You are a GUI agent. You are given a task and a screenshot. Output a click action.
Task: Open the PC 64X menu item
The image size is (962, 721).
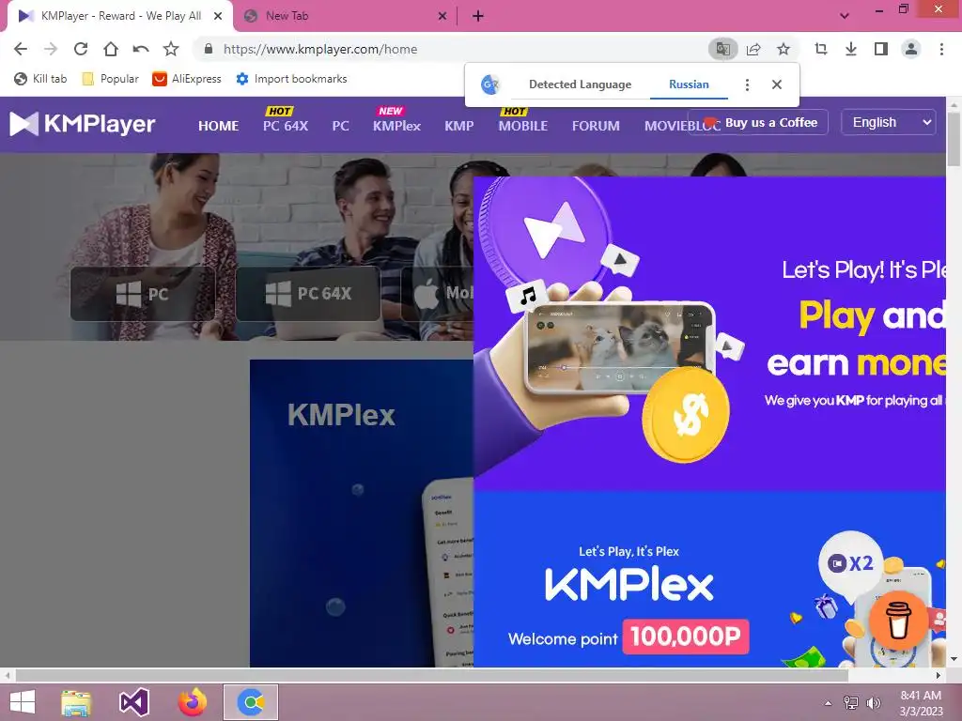tap(286, 126)
